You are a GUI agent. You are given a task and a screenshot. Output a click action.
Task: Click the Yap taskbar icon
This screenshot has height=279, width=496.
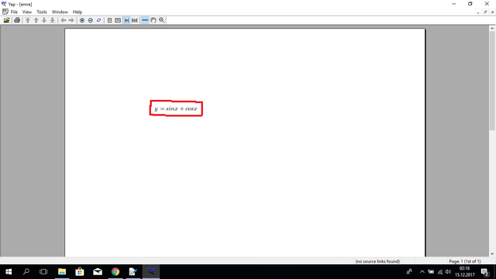[x=151, y=272]
